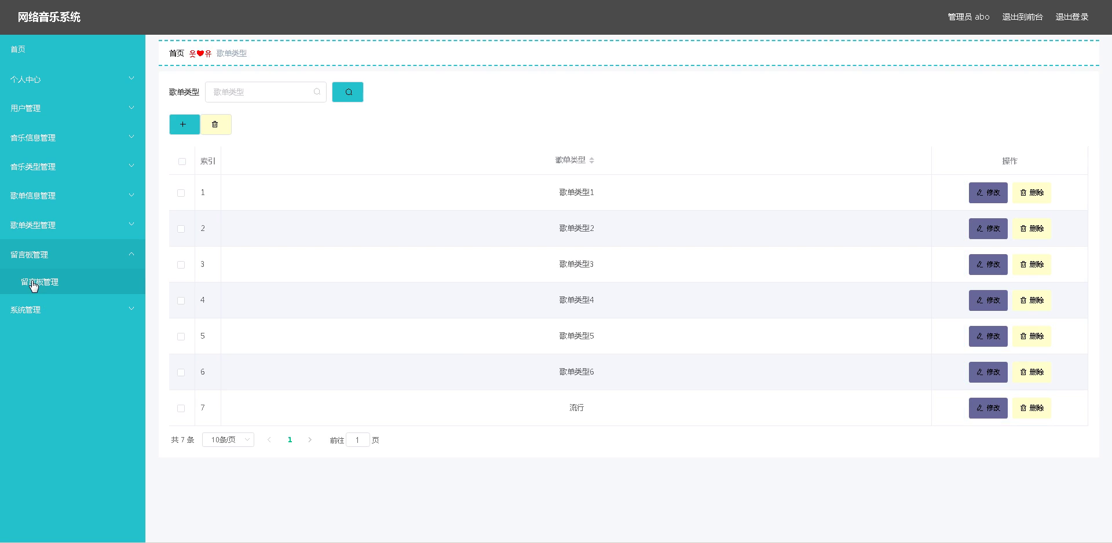Click the 索引 column header
1112x543 pixels.
208,161
